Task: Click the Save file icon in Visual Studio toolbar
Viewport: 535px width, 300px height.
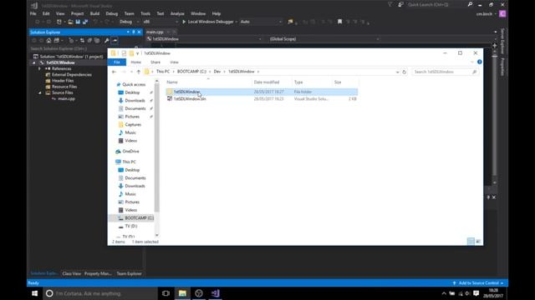Action: [x=78, y=22]
